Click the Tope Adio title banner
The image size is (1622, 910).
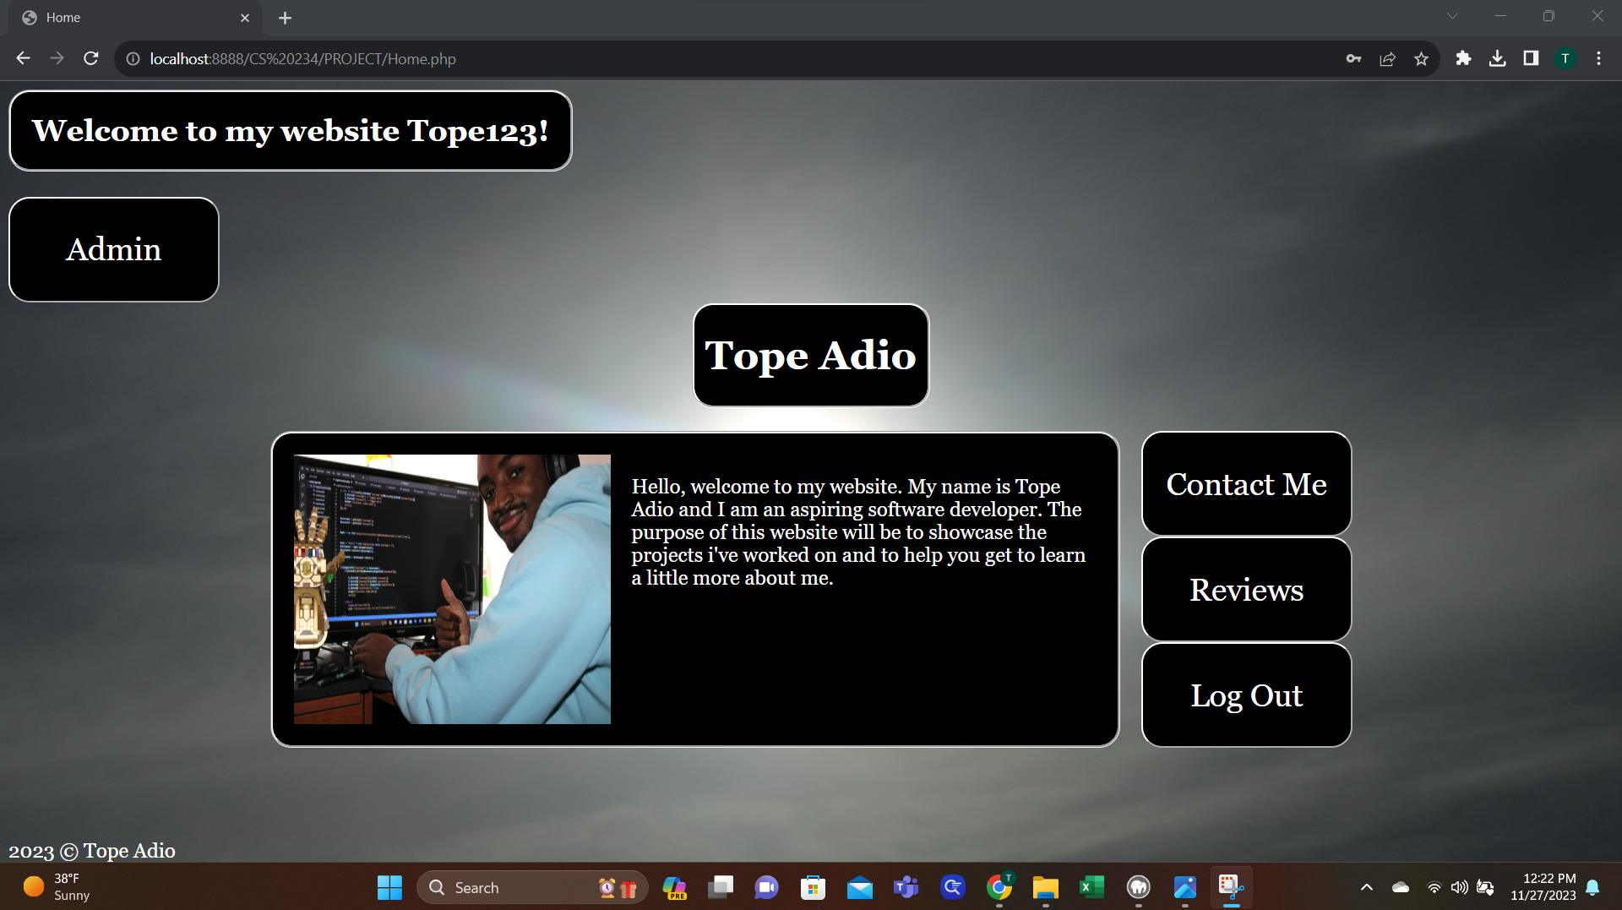[x=811, y=355]
